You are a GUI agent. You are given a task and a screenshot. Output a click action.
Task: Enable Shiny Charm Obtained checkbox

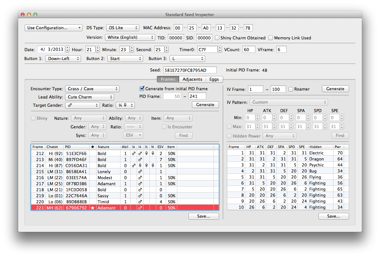tap(217, 38)
